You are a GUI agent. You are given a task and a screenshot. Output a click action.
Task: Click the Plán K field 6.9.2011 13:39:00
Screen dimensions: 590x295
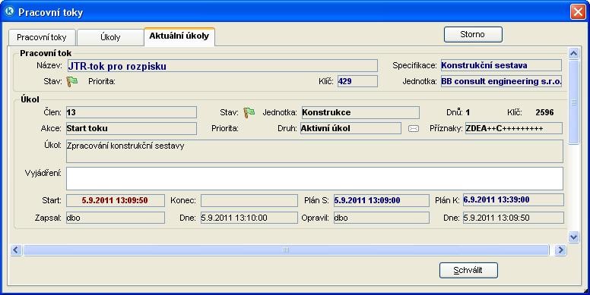[513, 199]
